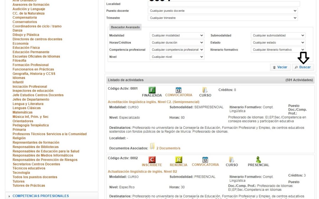Click the Buscar search button
319x199 pixels.
303,67
